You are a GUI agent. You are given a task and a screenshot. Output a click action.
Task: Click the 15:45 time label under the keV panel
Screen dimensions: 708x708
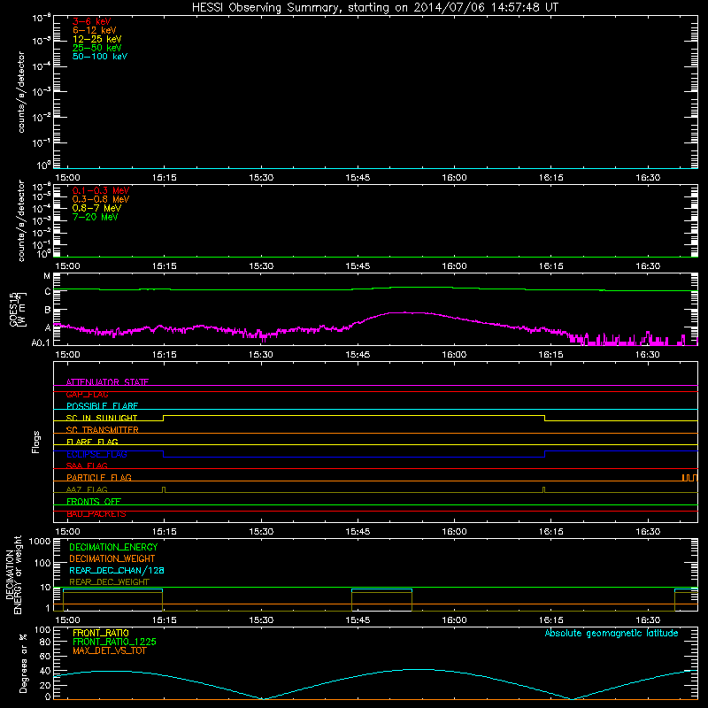coord(358,178)
